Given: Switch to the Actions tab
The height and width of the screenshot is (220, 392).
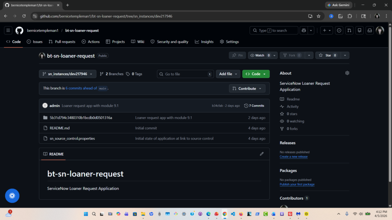Looking at the screenshot, I should click(x=90, y=42).
